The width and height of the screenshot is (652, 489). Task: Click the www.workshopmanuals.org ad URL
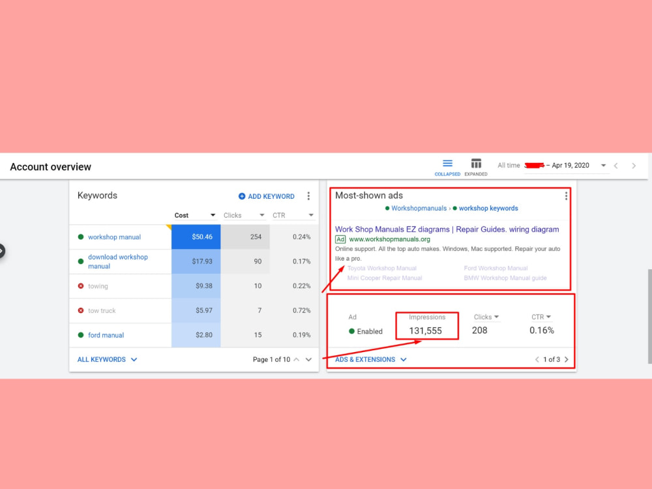(x=390, y=239)
